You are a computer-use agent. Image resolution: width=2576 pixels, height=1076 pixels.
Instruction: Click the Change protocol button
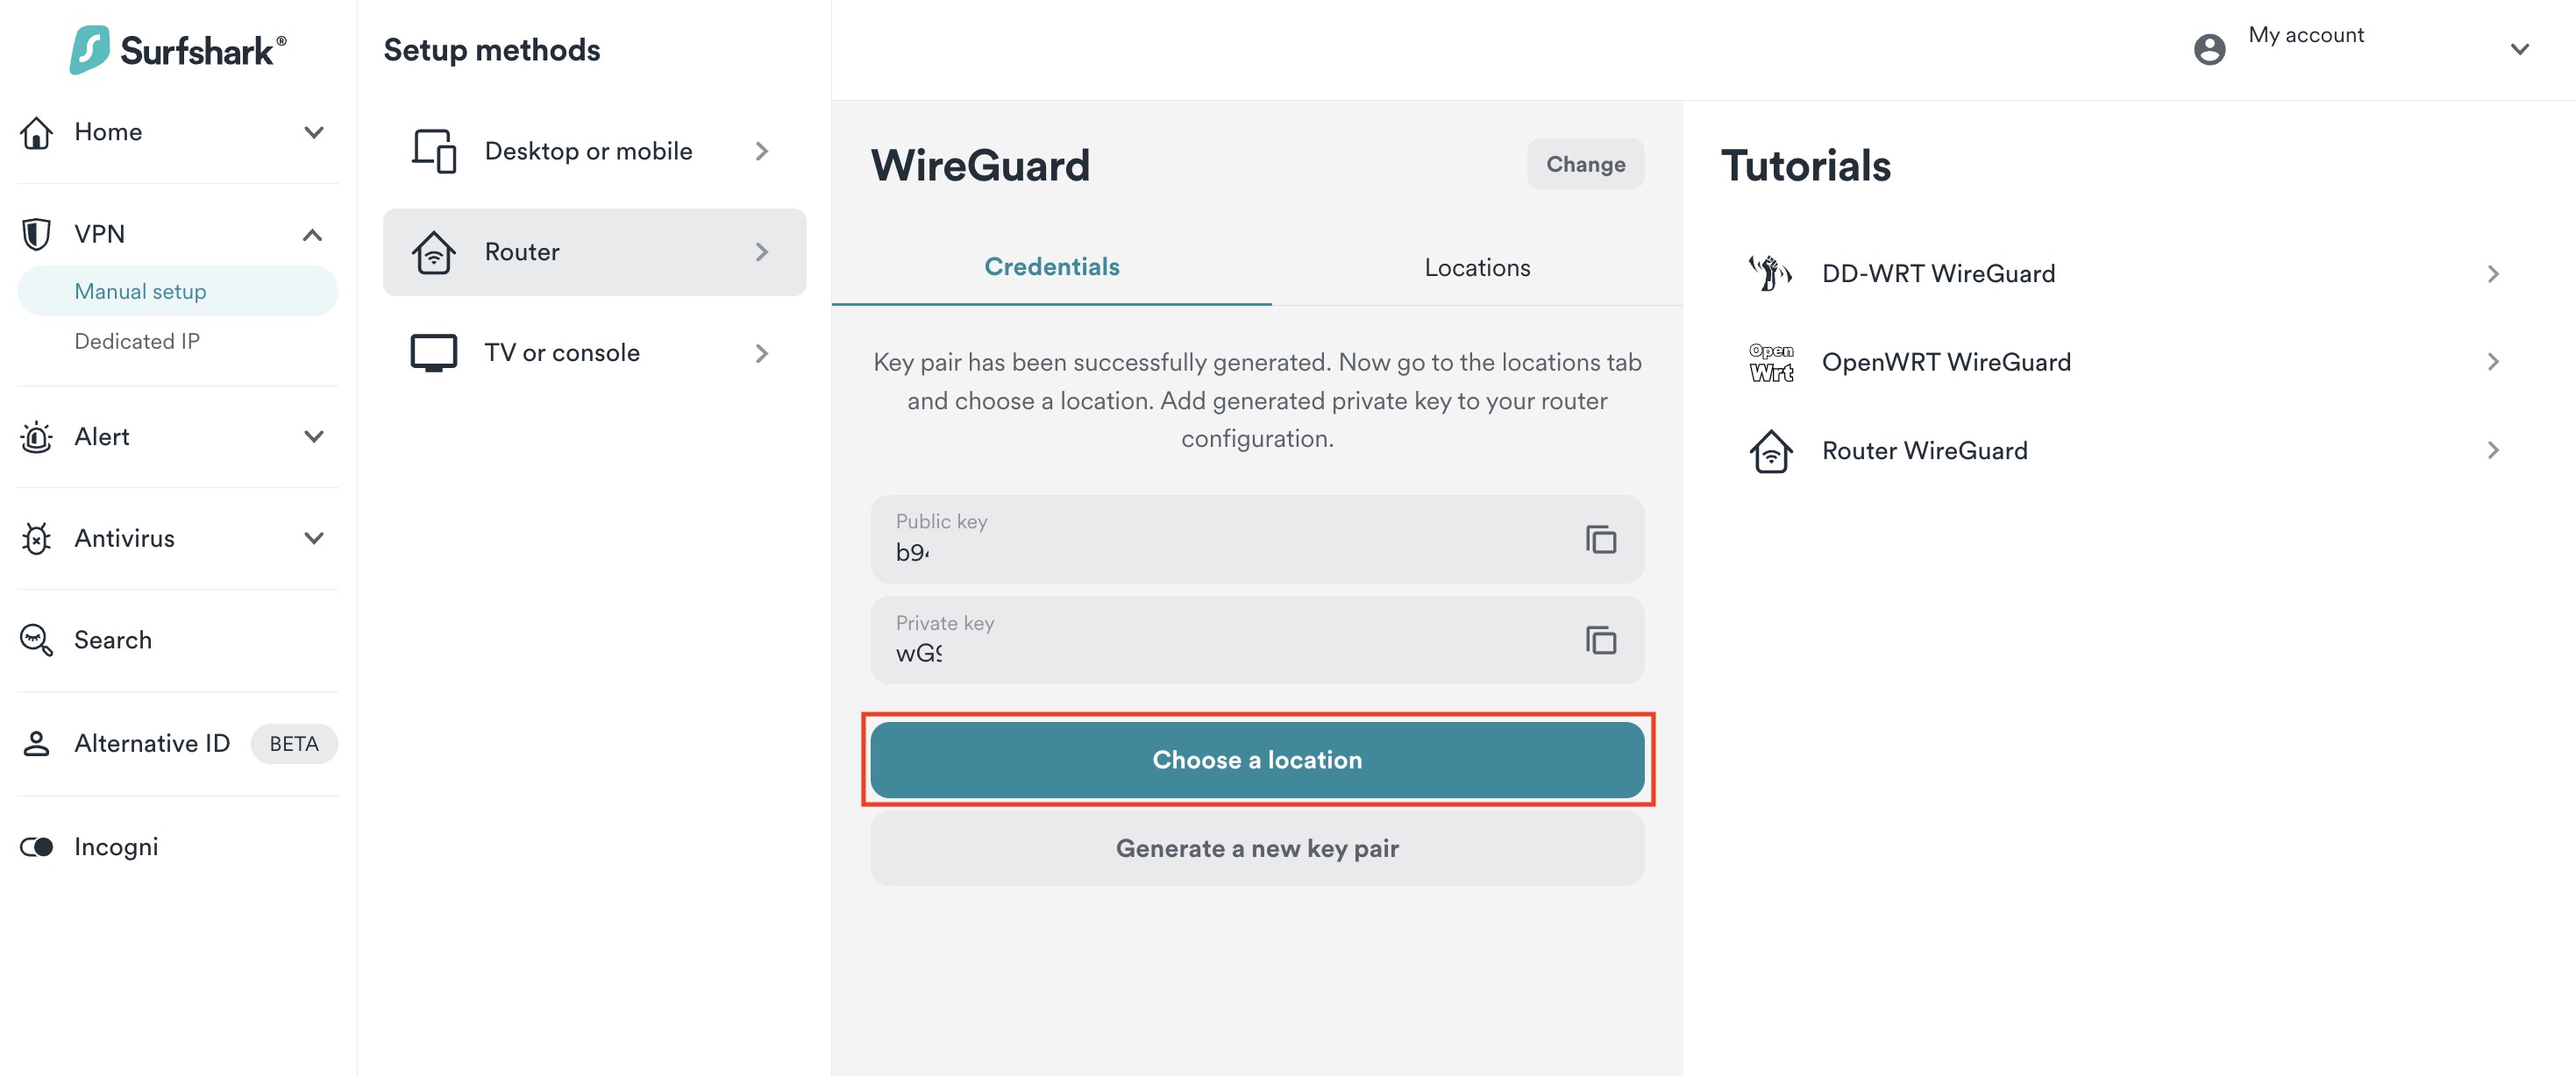coord(1585,165)
